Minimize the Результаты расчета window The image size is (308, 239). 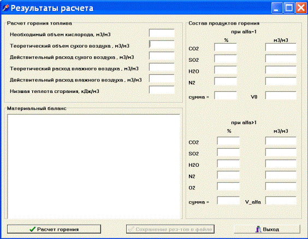click(x=277, y=8)
